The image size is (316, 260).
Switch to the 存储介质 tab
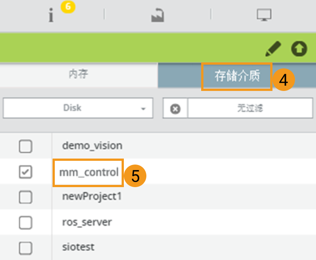pos(237,76)
